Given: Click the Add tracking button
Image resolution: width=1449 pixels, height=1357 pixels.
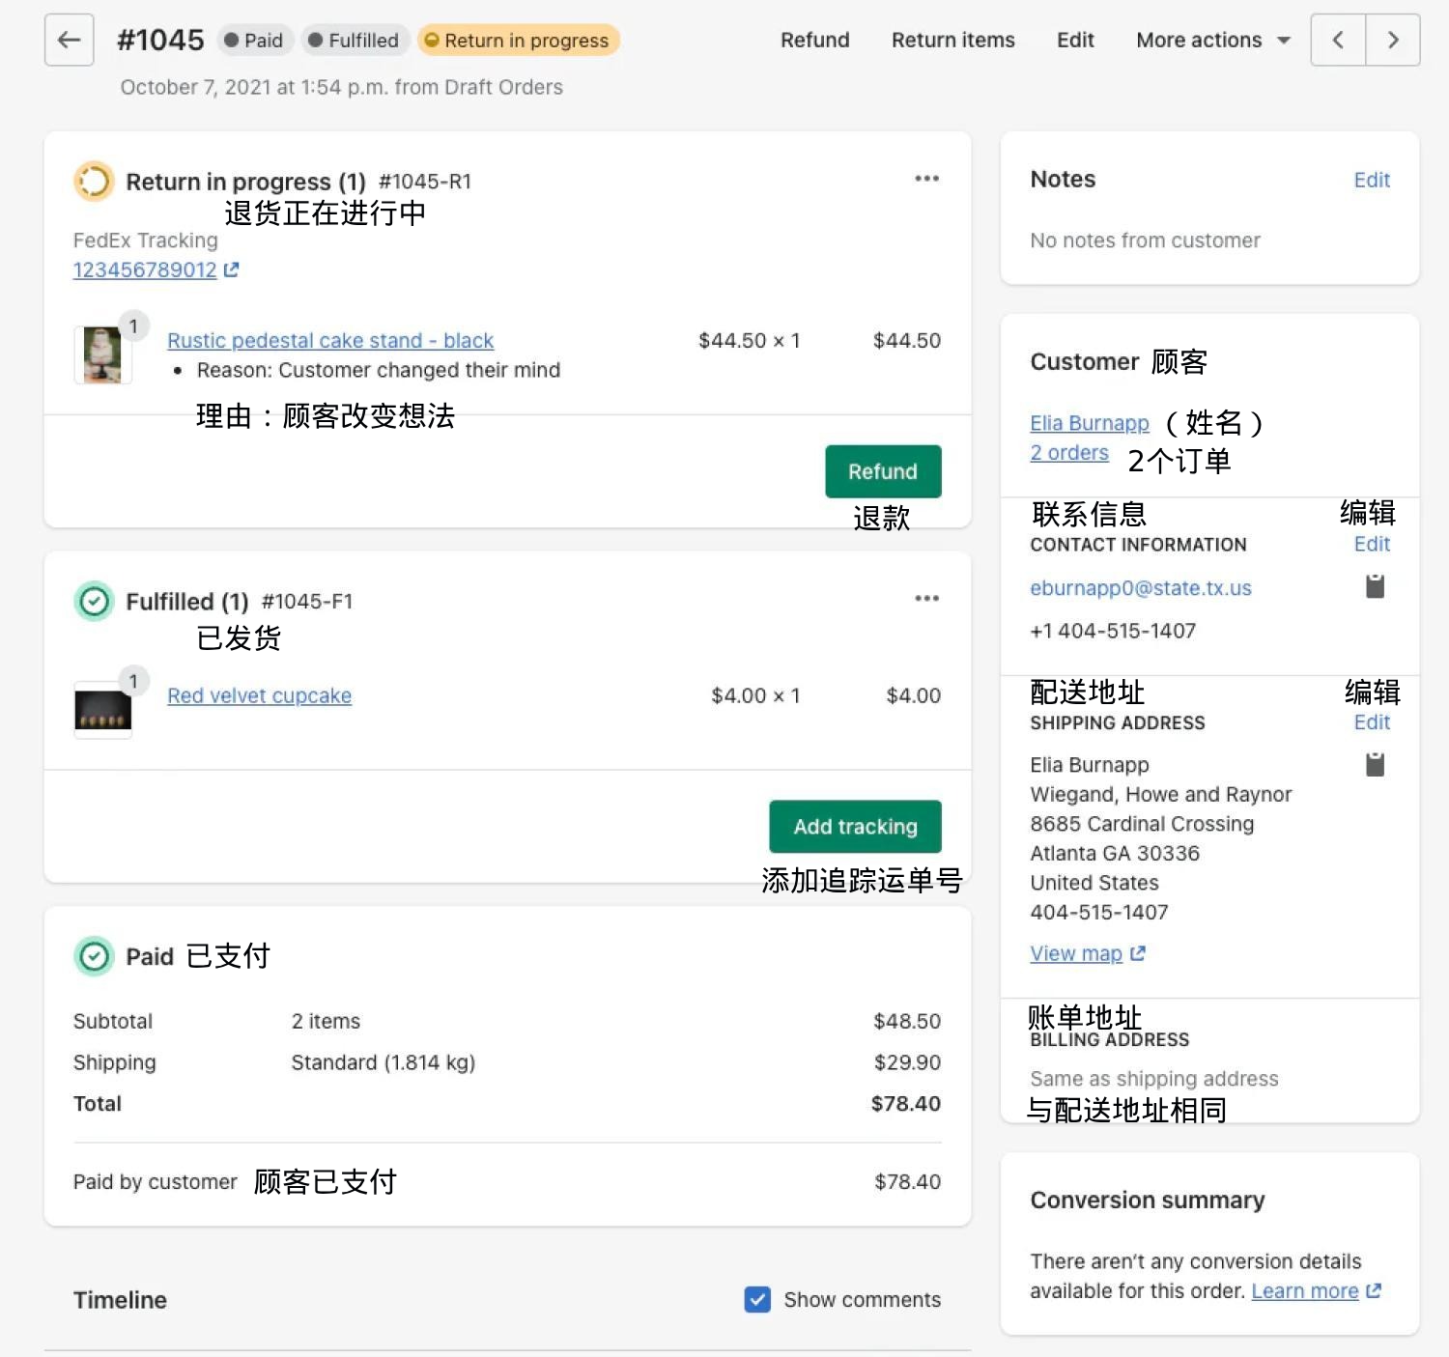Looking at the screenshot, I should pyautogui.click(x=855, y=827).
